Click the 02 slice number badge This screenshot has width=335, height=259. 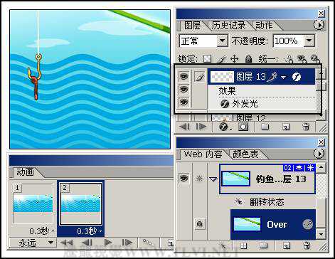pyautogui.click(x=288, y=168)
